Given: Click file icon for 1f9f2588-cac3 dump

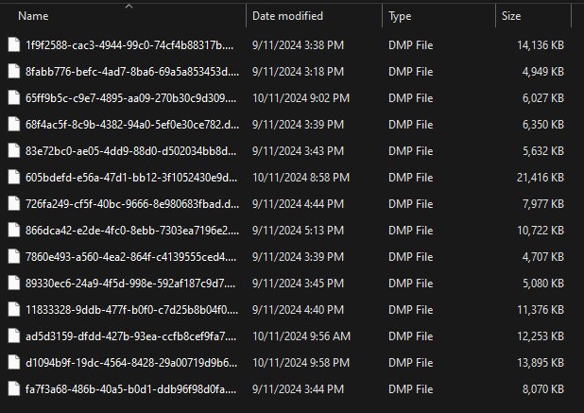Looking at the screenshot, I should click(x=14, y=44).
